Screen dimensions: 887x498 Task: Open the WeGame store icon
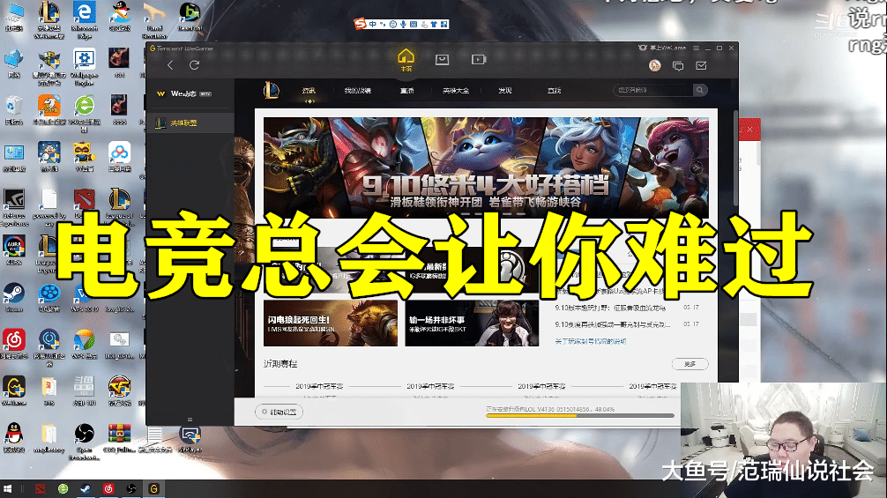442,59
